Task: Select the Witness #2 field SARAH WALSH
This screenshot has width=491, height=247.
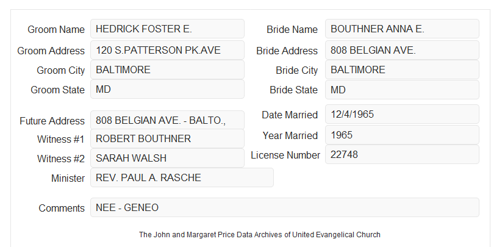Action: (x=167, y=158)
